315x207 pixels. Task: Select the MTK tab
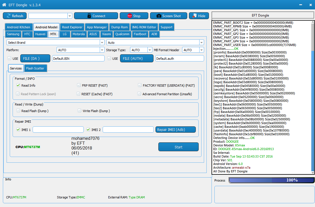point(53,34)
